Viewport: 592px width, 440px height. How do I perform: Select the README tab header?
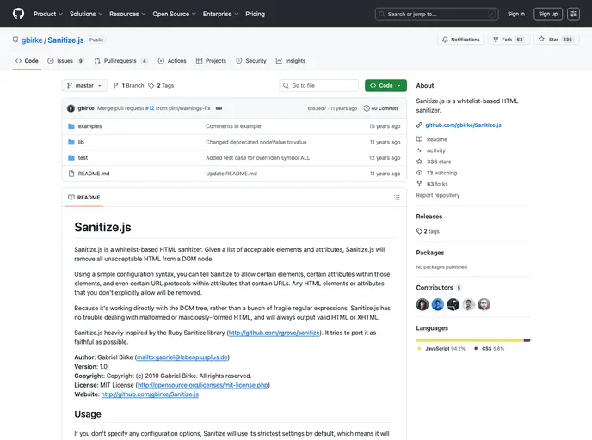click(x=84, y=197)
